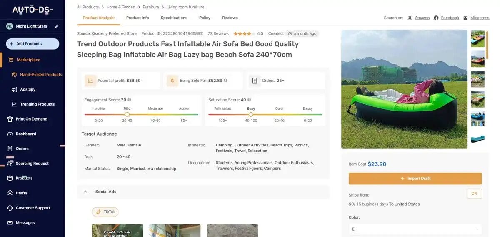Click the Sourcing Request icon

10,164
